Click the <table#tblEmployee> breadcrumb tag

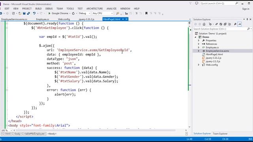click(x=35, y=134)
